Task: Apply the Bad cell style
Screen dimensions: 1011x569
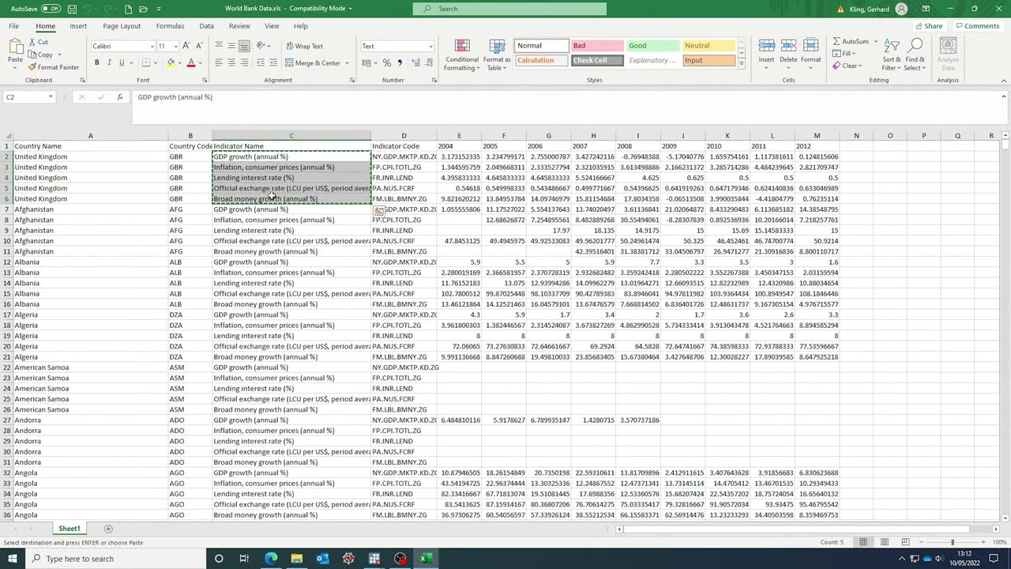Action: 597,46
